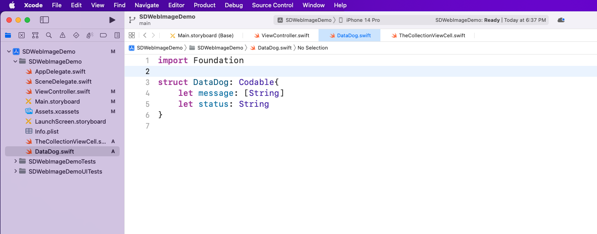This screenshot has width=597, height=234.
Task: Click line number 4 in the gutter
Action: (x=147, y=93)
